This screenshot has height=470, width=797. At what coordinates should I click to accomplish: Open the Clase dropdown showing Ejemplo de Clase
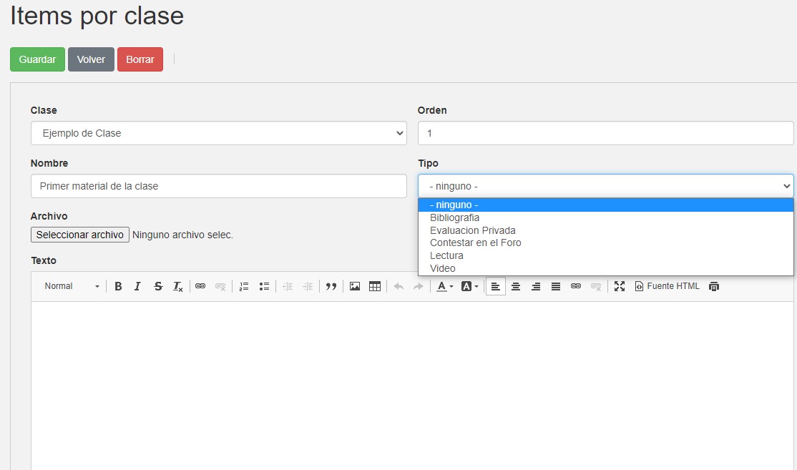coord(218,133)
